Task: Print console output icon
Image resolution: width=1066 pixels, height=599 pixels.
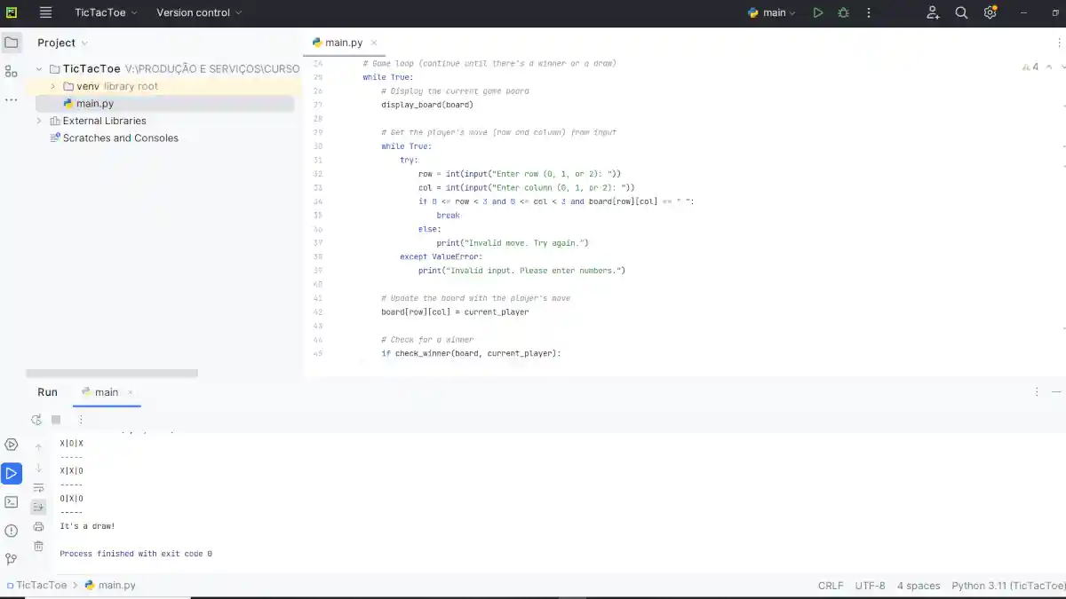Action: (38, 527)
